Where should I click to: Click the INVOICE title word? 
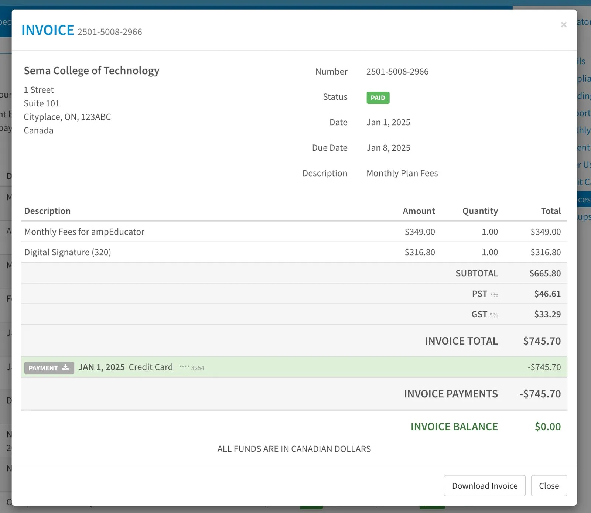coord(48,30)
